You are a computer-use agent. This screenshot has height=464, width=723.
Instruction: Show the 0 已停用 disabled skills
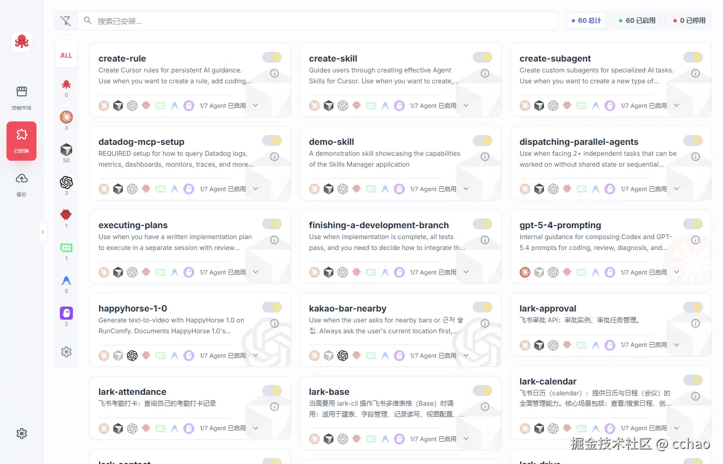tap(689, 21)
